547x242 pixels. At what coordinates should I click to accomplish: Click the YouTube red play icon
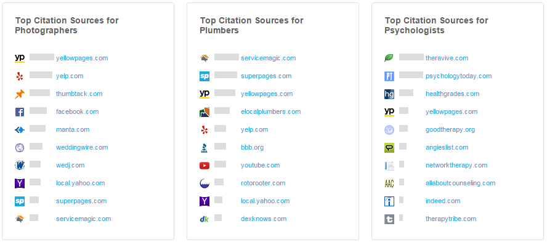(x=205, y=165)
